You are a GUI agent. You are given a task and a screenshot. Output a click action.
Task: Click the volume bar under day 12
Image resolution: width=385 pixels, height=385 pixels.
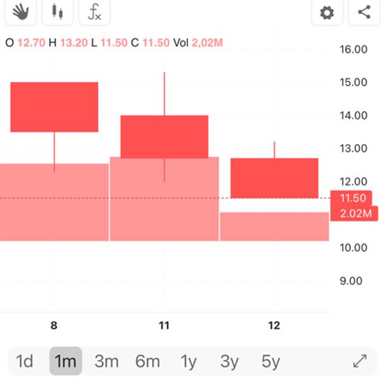(x=275, y=227)
